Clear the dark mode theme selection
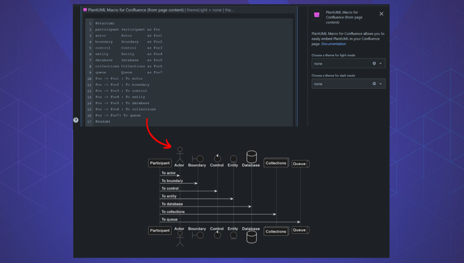Viewport: 464px width, 263px height. click(x=374, y=84)
